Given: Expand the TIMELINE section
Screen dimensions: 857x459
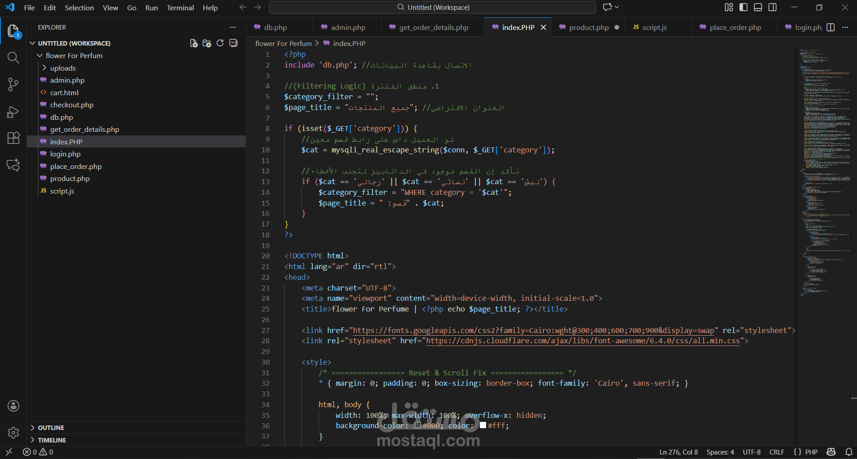Looking at the screenshot, I should click(51, 440).
